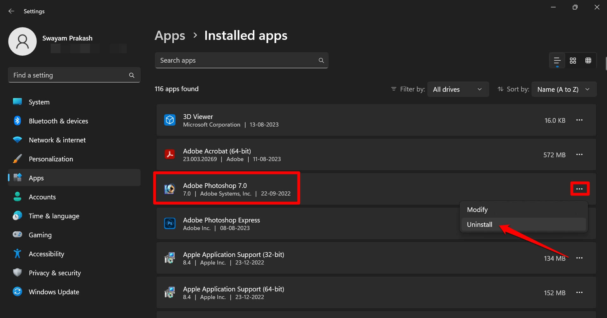607x318 pixels.
Task: Open more options for 3D Viewer
Action: click(x=579, y=120)
